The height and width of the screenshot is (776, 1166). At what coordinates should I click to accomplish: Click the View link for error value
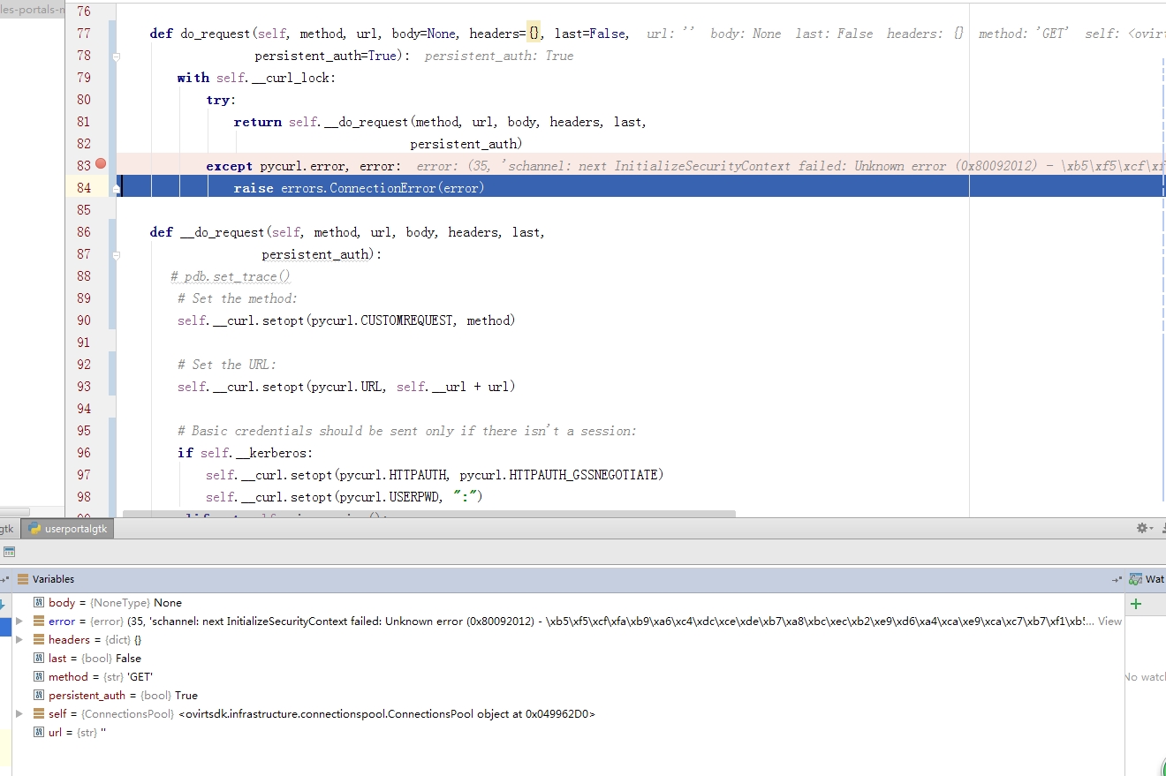(1109, 622)
